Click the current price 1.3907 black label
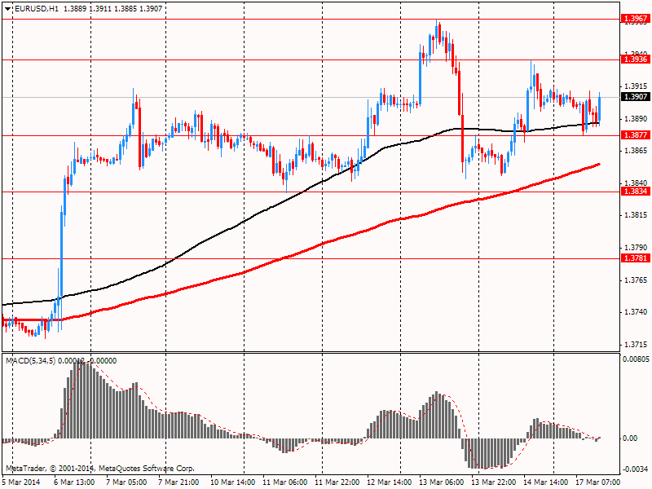This screenshot has width=652, height=489. pos(636,96)
